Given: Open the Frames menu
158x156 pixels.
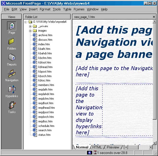Looking at the screenshot, I should [x=79, y=9].
